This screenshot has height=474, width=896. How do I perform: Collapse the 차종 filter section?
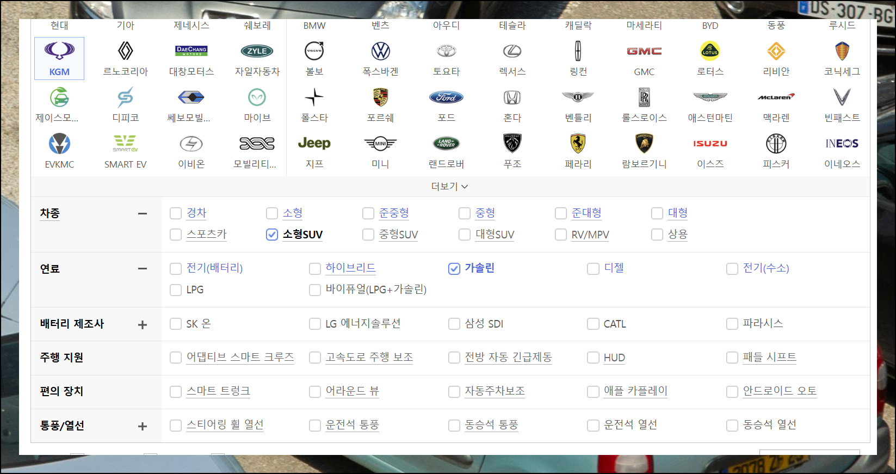[x=143, y=213]
